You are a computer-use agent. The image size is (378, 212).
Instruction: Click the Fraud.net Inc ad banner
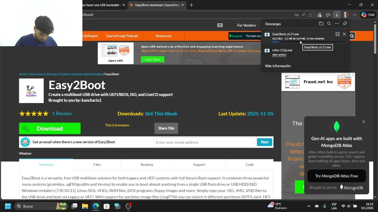(318, 82)
